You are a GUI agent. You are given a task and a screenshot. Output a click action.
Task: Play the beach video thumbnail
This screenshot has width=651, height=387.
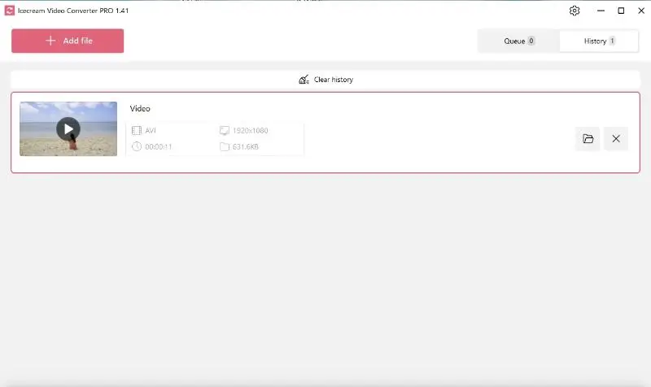[68, 129]
